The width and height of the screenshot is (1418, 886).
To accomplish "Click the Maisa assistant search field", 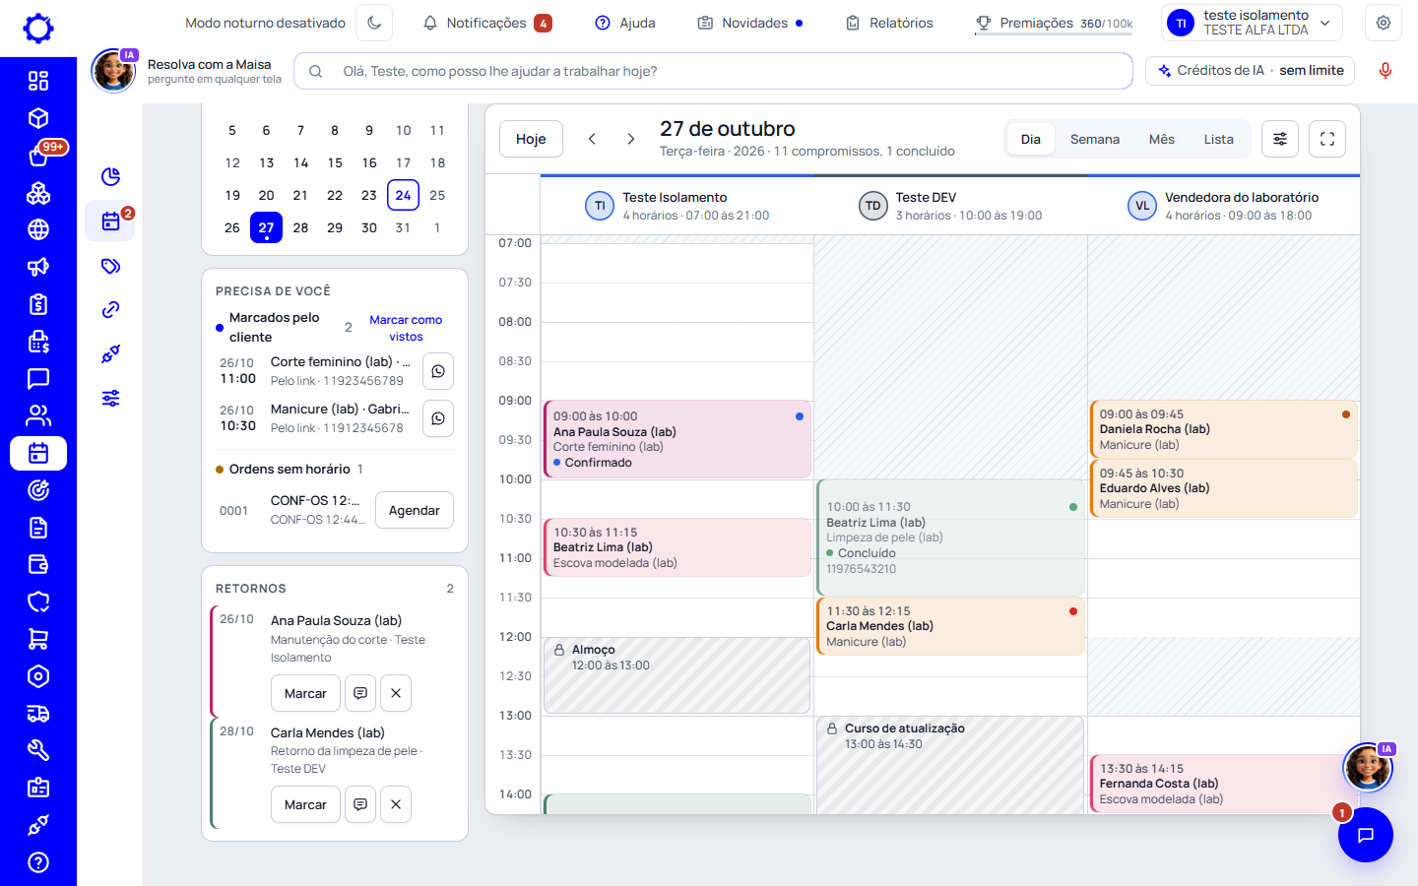I will click(713, 71).
